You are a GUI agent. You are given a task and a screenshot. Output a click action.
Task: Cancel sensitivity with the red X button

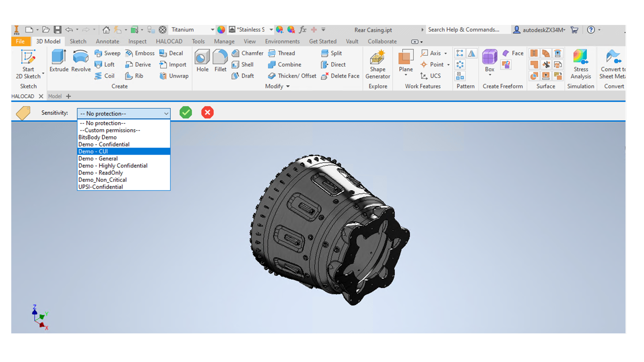[207, 113]
